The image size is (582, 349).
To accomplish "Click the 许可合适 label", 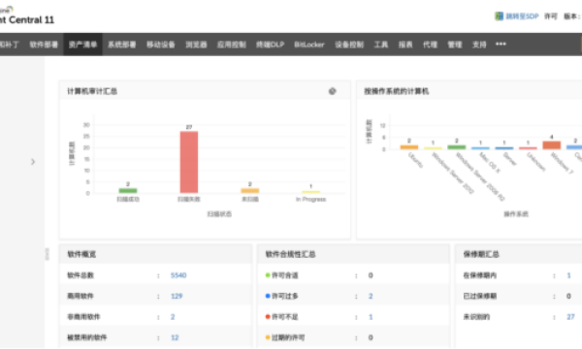I will (x=284, y=275).
